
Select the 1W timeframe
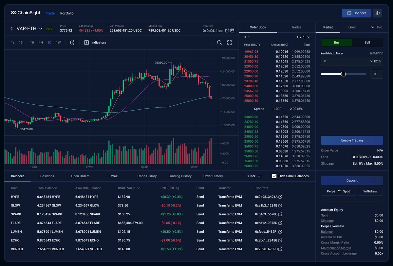pos(58,43)
